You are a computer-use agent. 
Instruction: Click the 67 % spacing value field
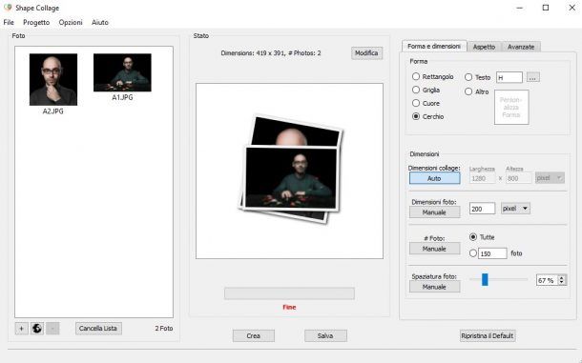548,280
